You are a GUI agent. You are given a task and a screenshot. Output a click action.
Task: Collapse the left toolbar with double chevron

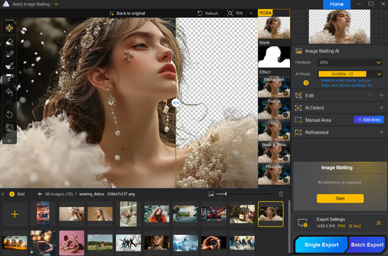[9, 141]
